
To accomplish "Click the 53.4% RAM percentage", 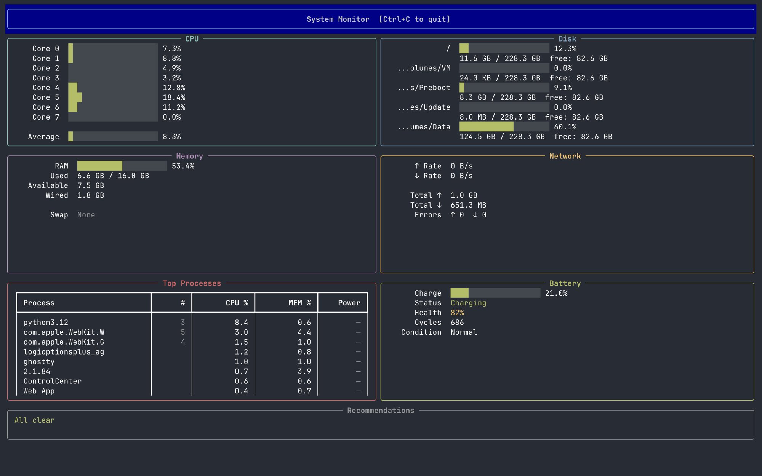I will point(183,166).
